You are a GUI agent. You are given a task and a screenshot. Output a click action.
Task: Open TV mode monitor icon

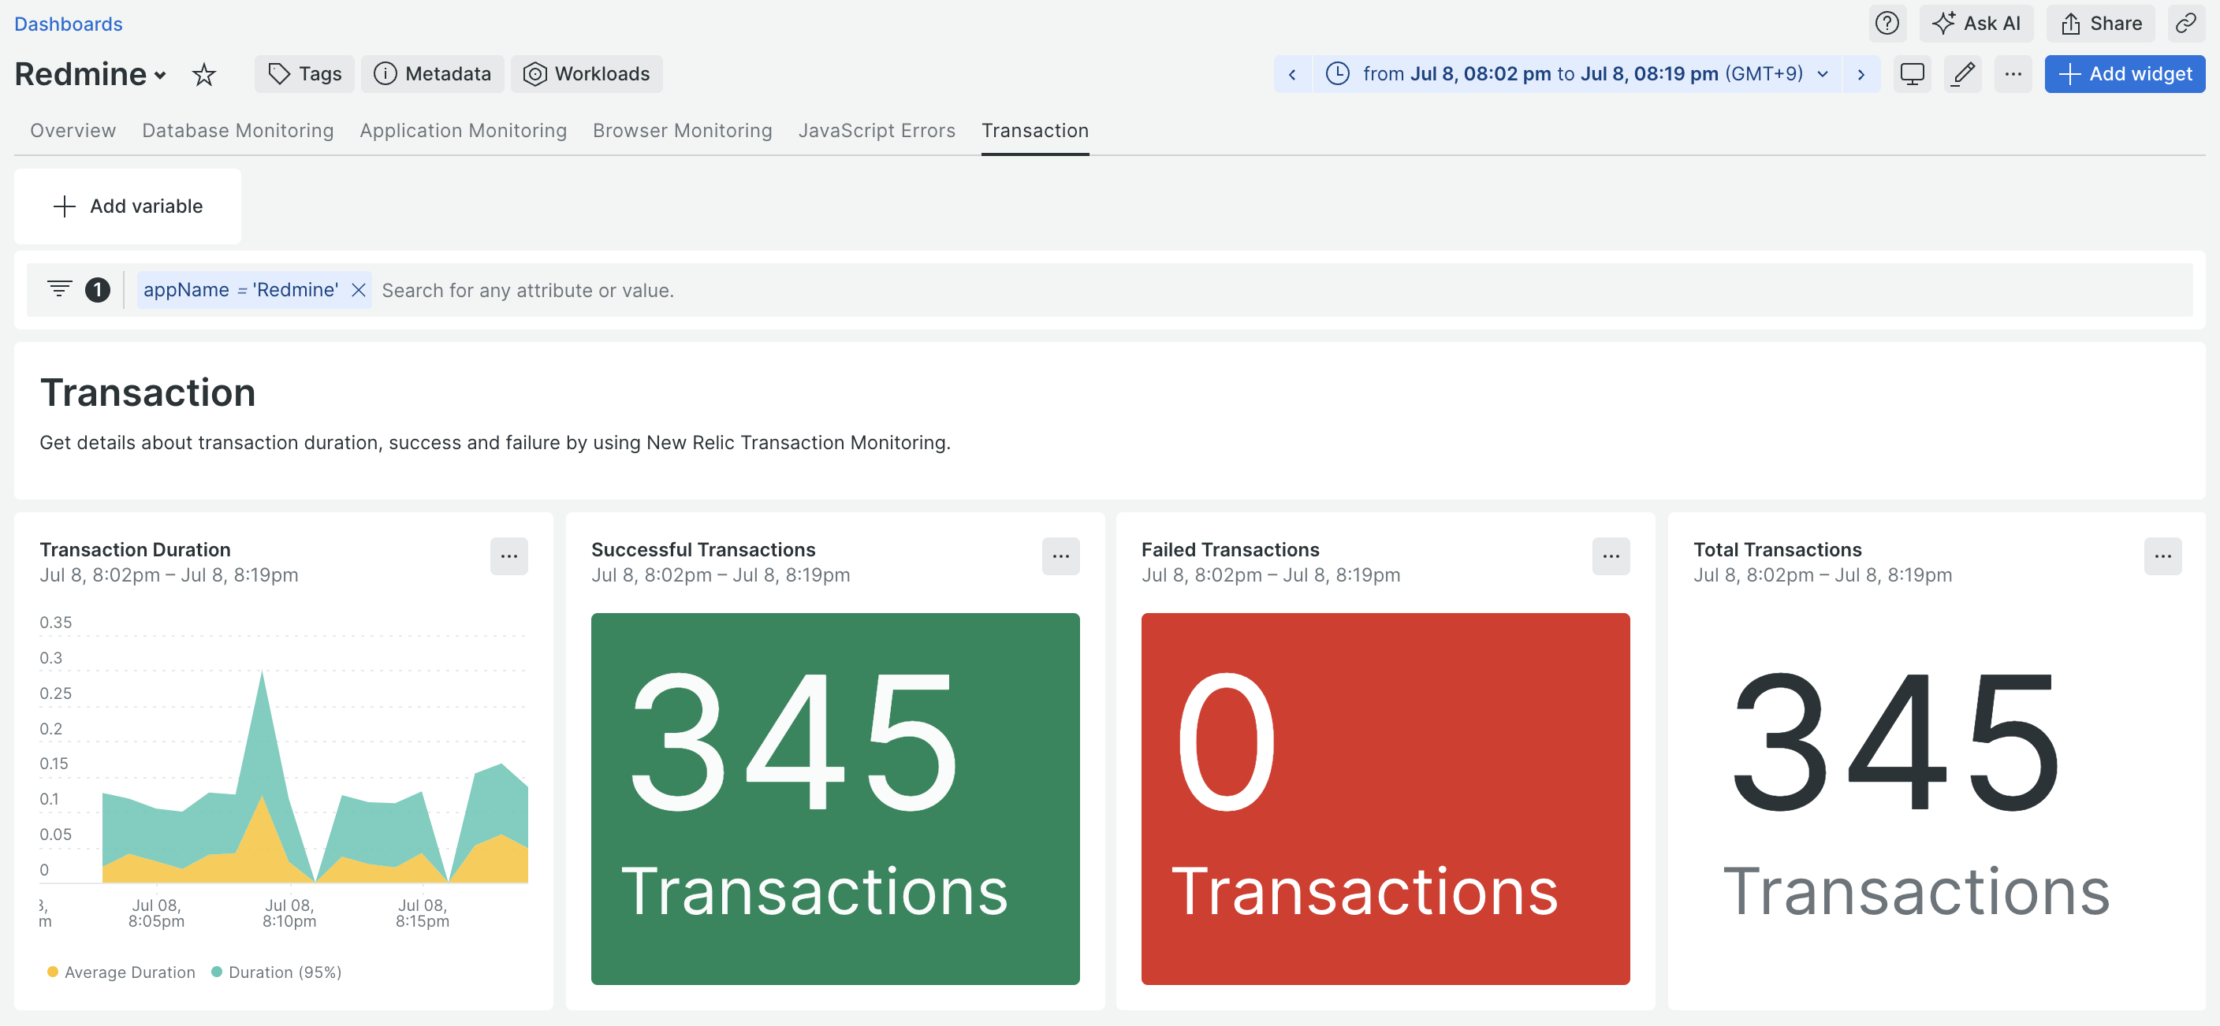(x=1912, y=74)
